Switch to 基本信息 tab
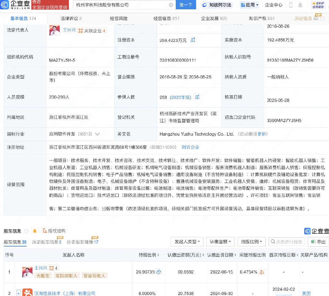Viewport: 329px width, 296px height. click(23, 18)
